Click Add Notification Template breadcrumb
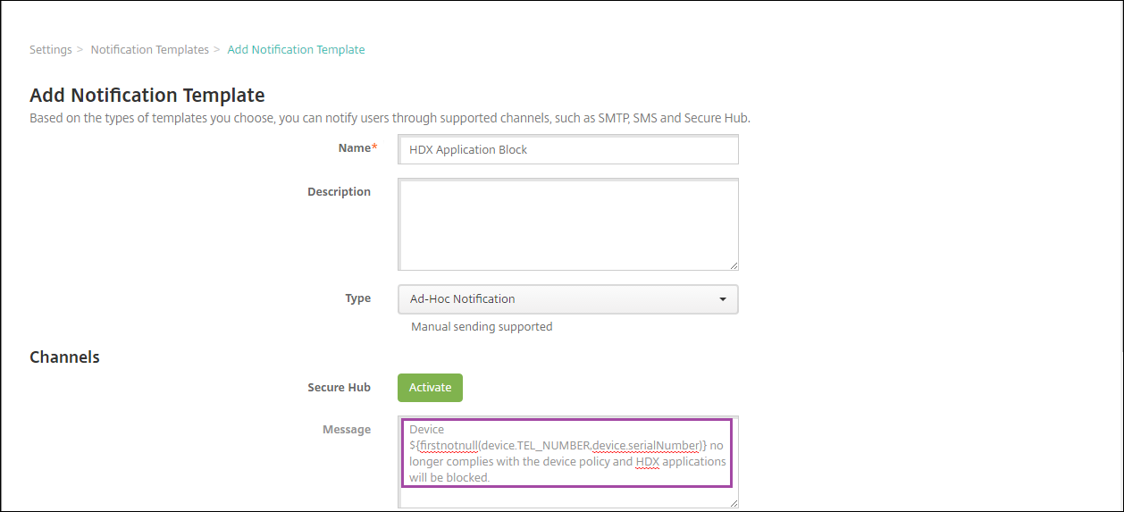This screenshot has height=512, width=1124. [x=296, y=50]
